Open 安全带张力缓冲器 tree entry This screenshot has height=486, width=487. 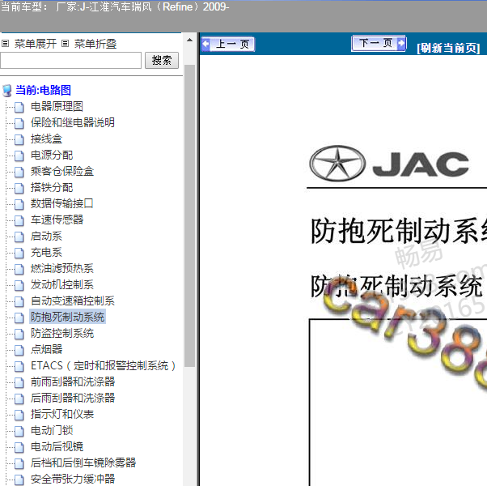(73, 479)
